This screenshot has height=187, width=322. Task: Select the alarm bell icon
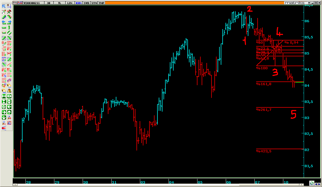pyautogui.click(x=9, y=91)
